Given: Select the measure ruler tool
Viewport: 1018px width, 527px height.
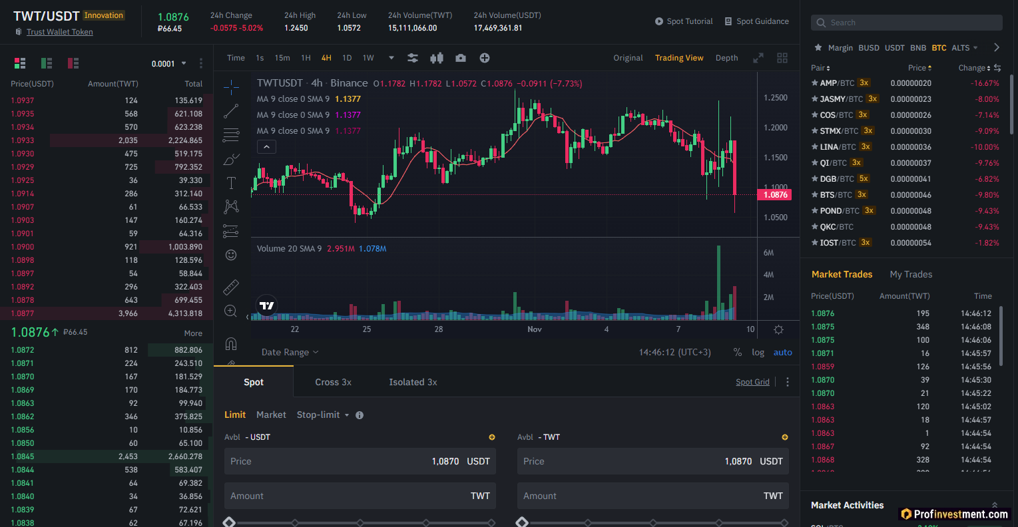Looking at the screenshot, I should 230,287.
